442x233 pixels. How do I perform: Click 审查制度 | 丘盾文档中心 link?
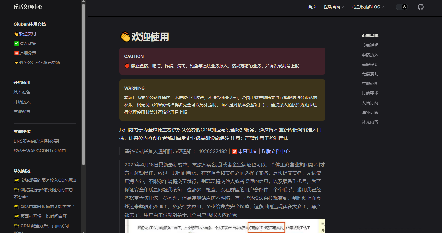tap(264, 152)
